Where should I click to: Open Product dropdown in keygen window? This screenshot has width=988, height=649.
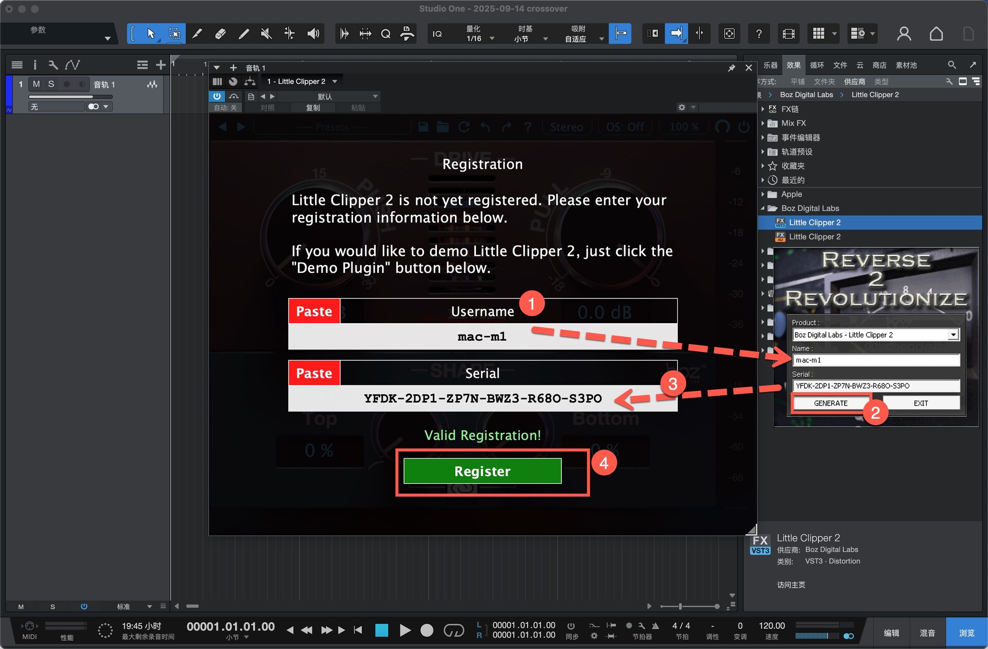[x=953, y=335]
